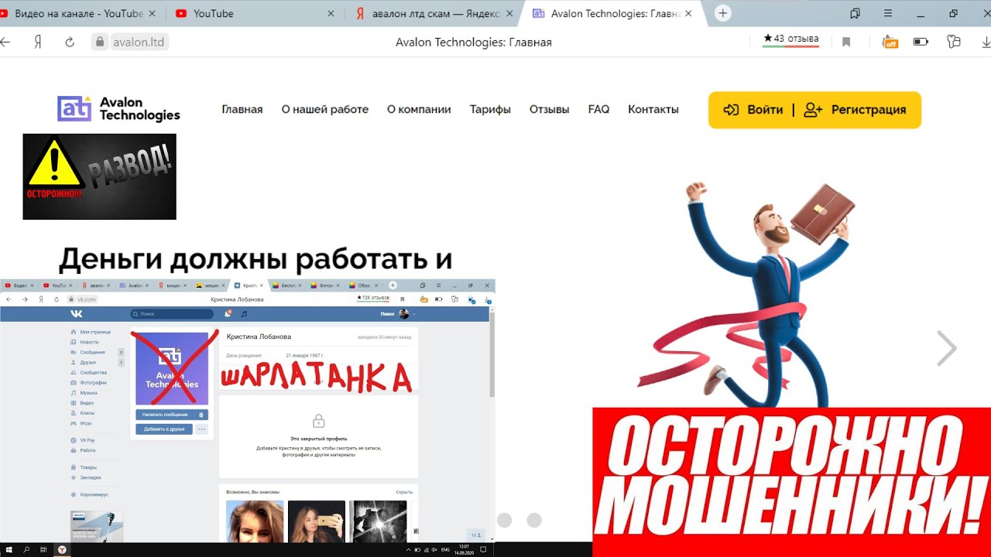Screen dimensions: 991x557
Task: Open VK notifications bell icon
Action: (x=228, y=314)
